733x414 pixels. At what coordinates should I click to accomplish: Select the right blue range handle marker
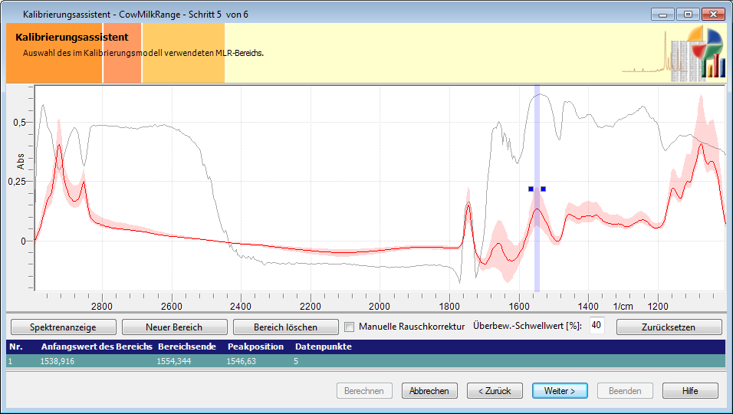coord(543,189)
